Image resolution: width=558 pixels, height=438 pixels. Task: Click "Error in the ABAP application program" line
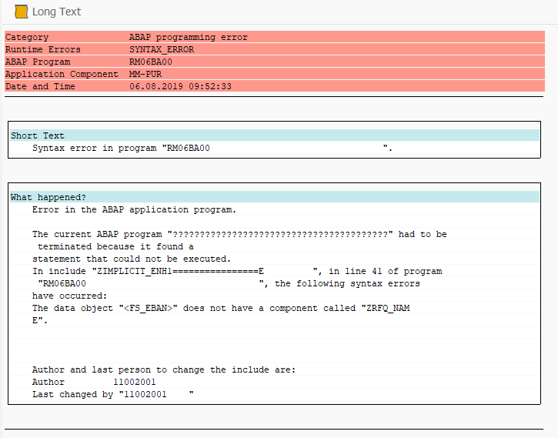point(134,209)
